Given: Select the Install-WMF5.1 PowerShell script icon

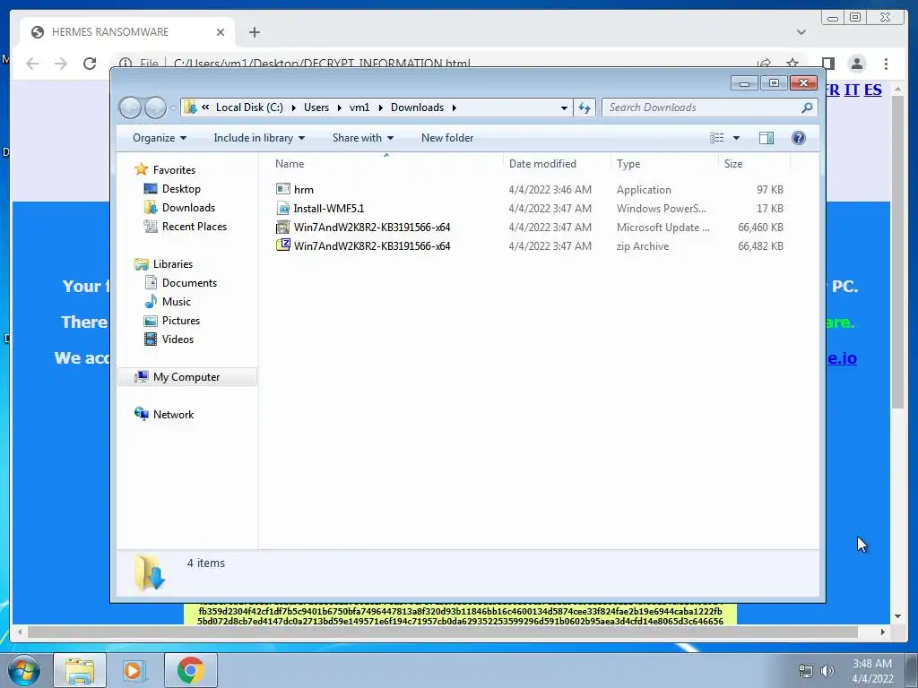Looking at the screenshot, I should point(283,208).
